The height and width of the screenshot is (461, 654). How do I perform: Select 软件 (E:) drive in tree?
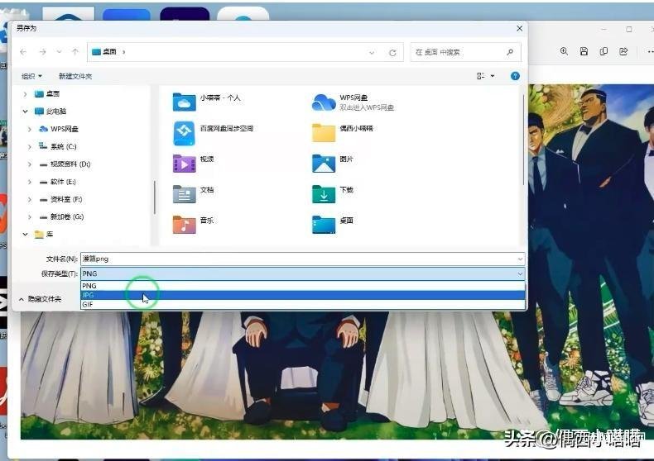(58, 182)
